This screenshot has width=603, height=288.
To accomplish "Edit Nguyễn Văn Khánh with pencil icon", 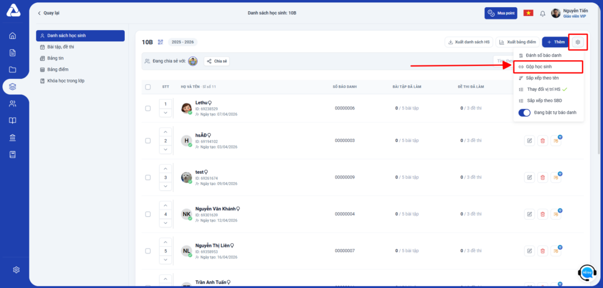I will pos(529,214).
